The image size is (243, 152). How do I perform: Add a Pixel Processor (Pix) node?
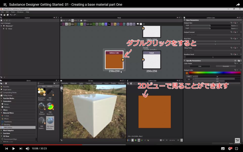pyautogui.click(x=109, y=24)
